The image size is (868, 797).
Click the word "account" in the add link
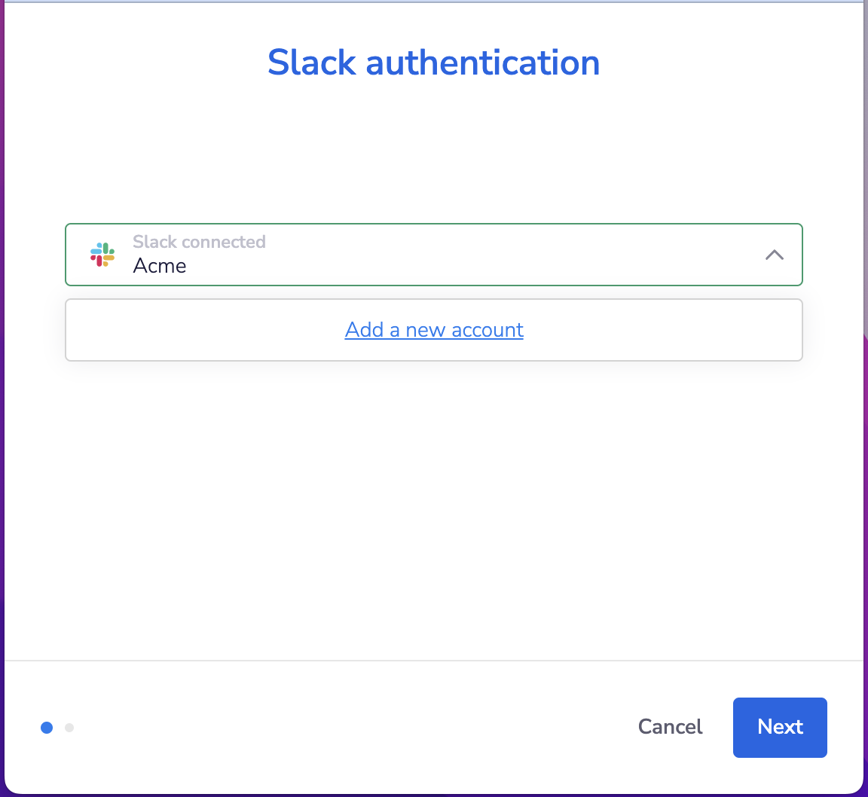487,330
